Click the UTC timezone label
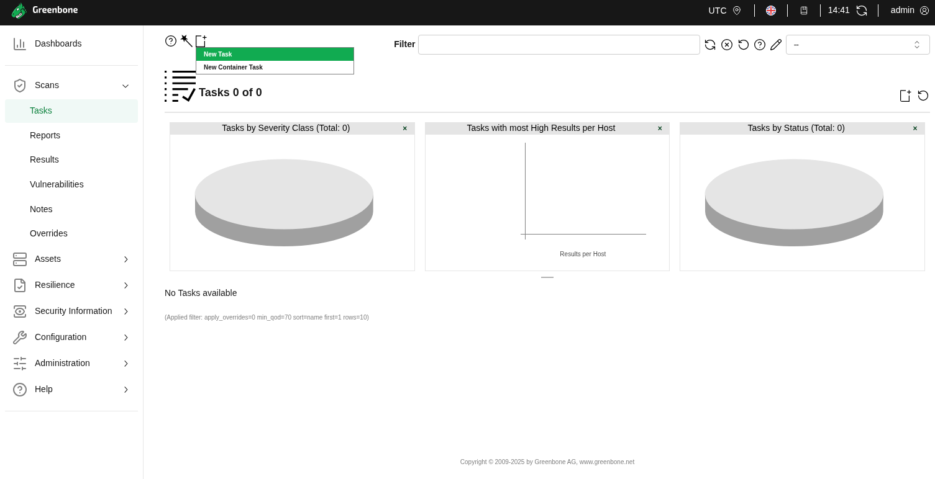 (718, 11)
